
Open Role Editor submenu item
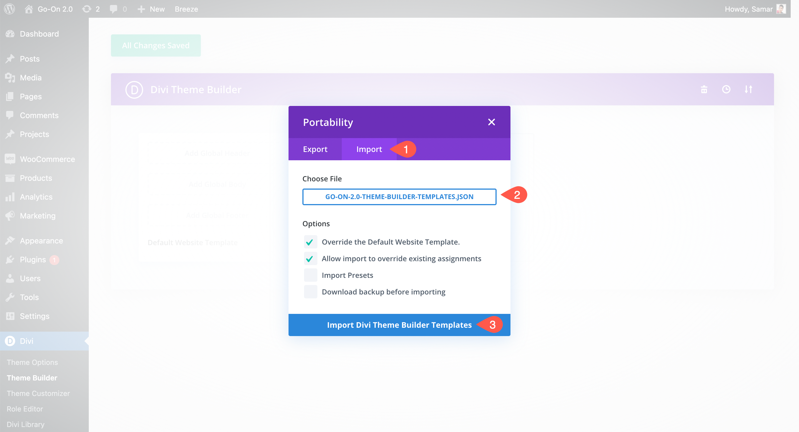click(x=25, y=409)
